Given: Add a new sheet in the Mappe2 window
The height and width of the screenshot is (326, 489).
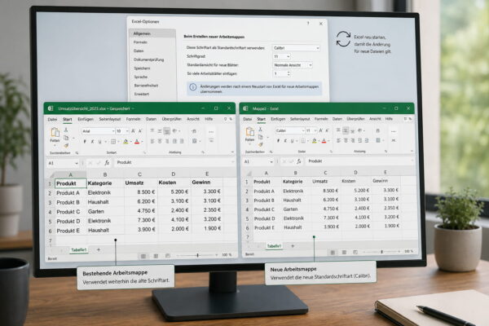Looking at the screenshot, I should 293,246.
